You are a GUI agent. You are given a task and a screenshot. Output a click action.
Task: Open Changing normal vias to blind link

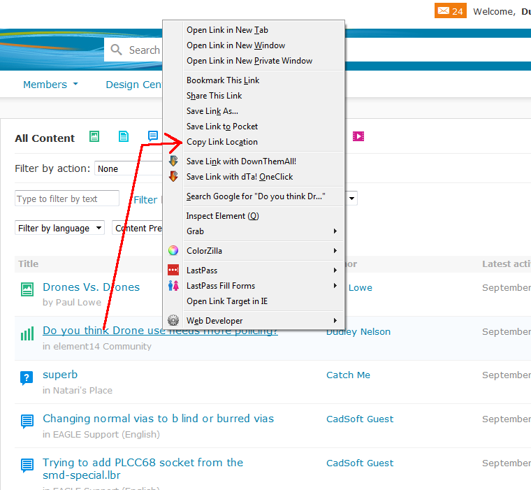[x=158, y=419]
